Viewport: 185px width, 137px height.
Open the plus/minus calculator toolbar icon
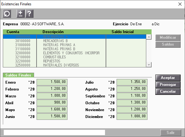tap(21, 14)
